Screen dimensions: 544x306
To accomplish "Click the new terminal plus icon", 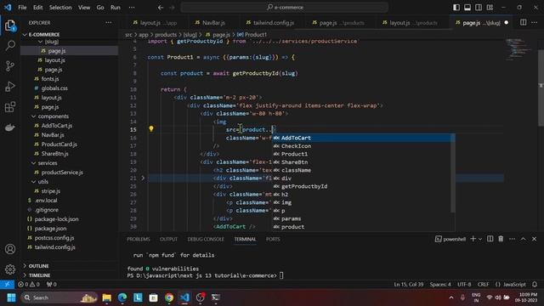I will 473,239.
